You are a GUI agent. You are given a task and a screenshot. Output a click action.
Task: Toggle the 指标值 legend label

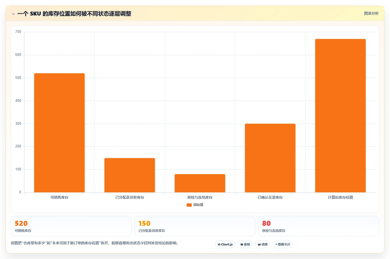pyautogui.click(x=198, y=205)
